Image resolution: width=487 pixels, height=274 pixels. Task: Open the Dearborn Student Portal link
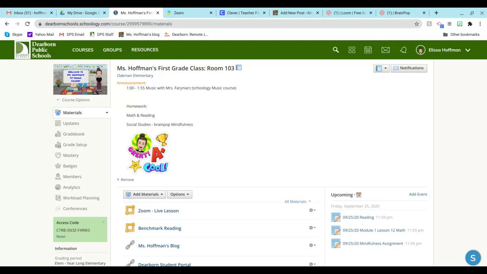[164, 264]
